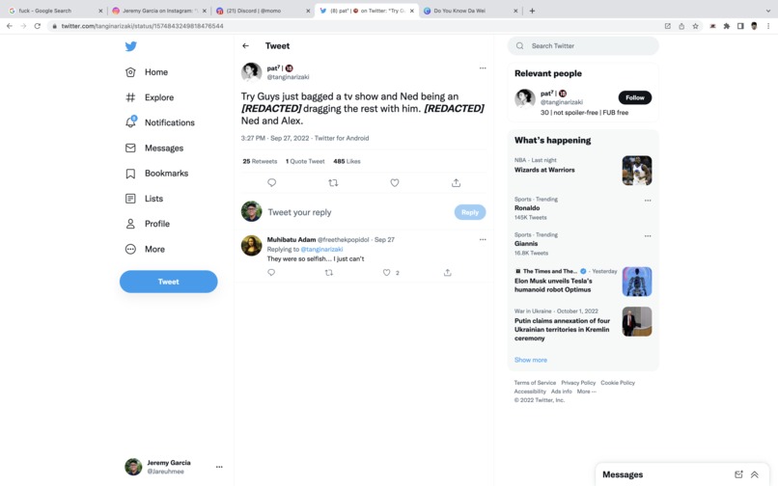
Task: Click the blue Tweet button
Action: pos(168,282)
